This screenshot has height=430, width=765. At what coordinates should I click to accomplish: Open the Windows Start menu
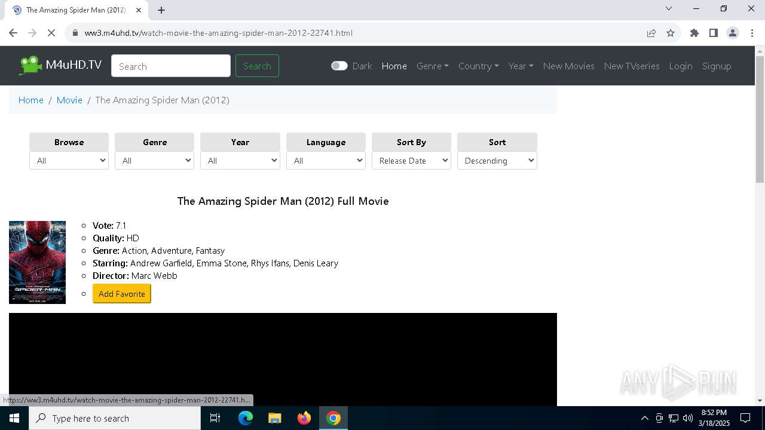14,418
